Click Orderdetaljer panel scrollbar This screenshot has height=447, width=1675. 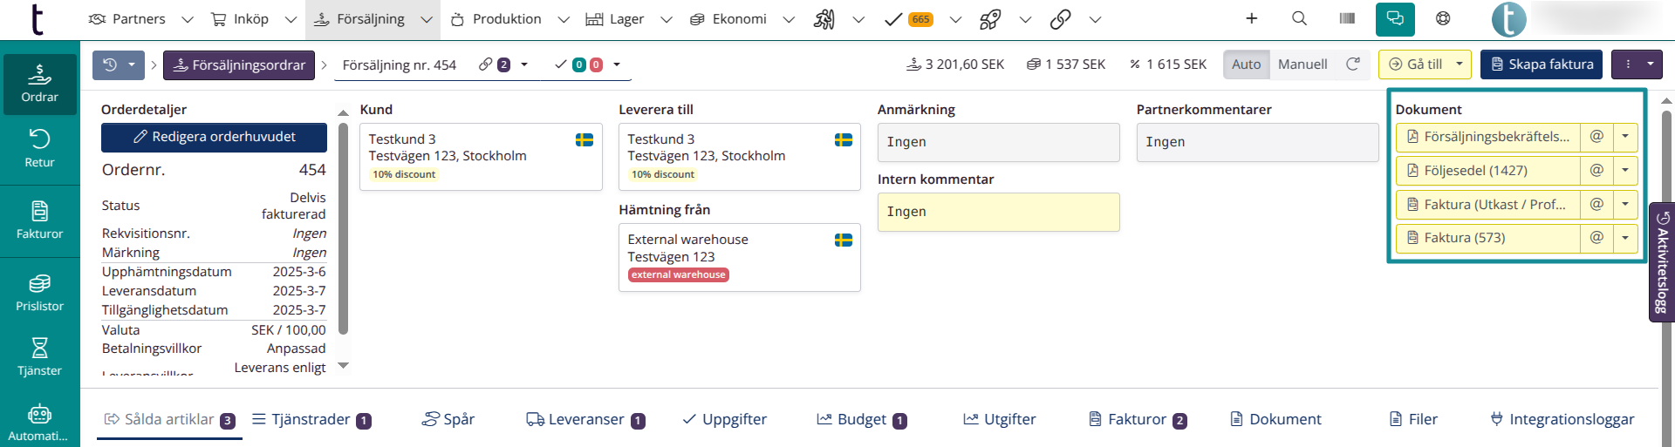pos(343,228)
